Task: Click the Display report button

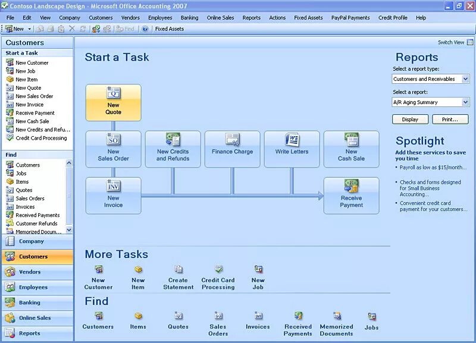Action: tap(410, 119)
